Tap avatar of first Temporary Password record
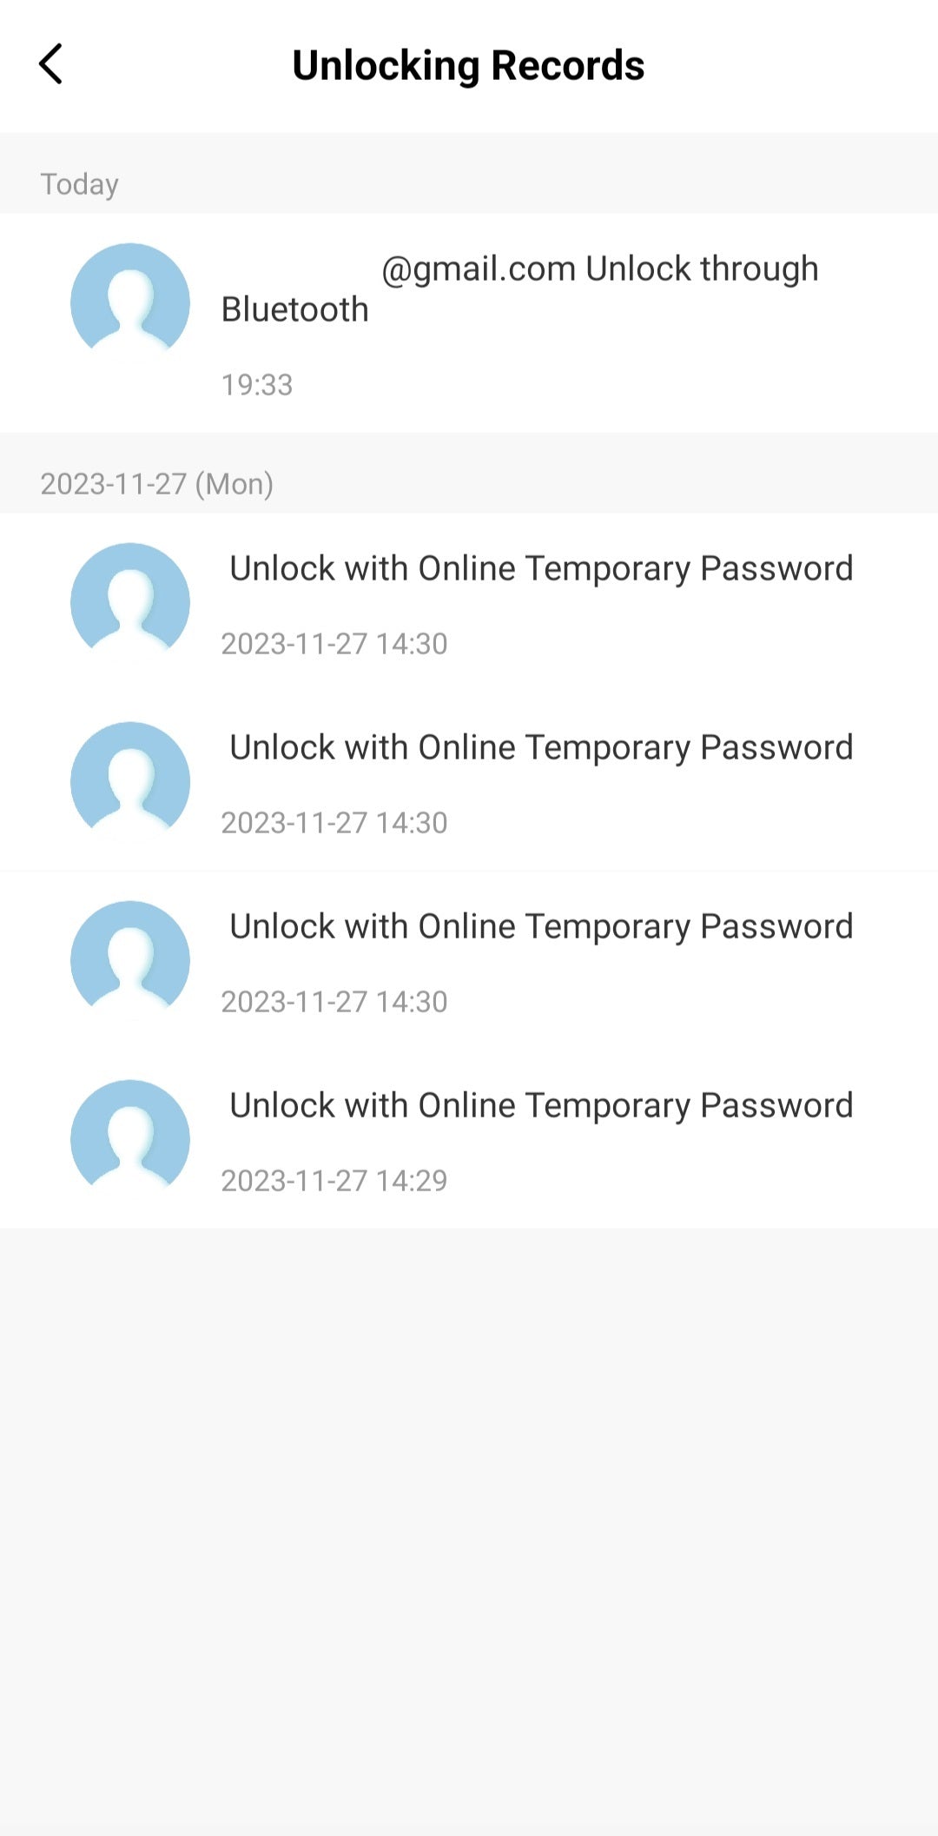Viewport: 938px width, 1836px height. 130,601
